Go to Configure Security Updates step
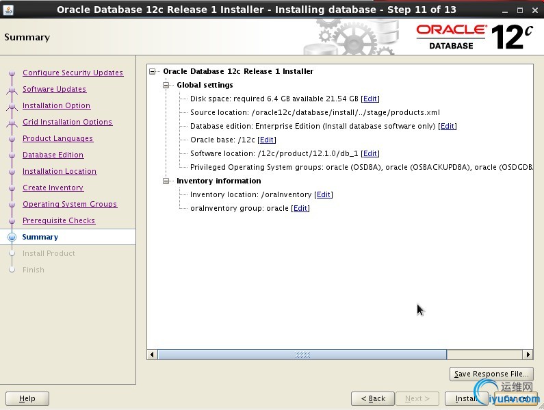The width and height of the screenshot is (544, 410). (x=73, y=73)
